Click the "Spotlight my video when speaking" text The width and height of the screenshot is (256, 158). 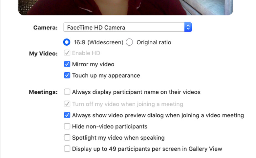[x=118, y=138]
